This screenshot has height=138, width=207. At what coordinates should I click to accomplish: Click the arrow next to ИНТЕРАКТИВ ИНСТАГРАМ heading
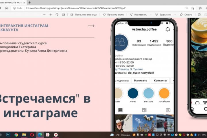91,26
